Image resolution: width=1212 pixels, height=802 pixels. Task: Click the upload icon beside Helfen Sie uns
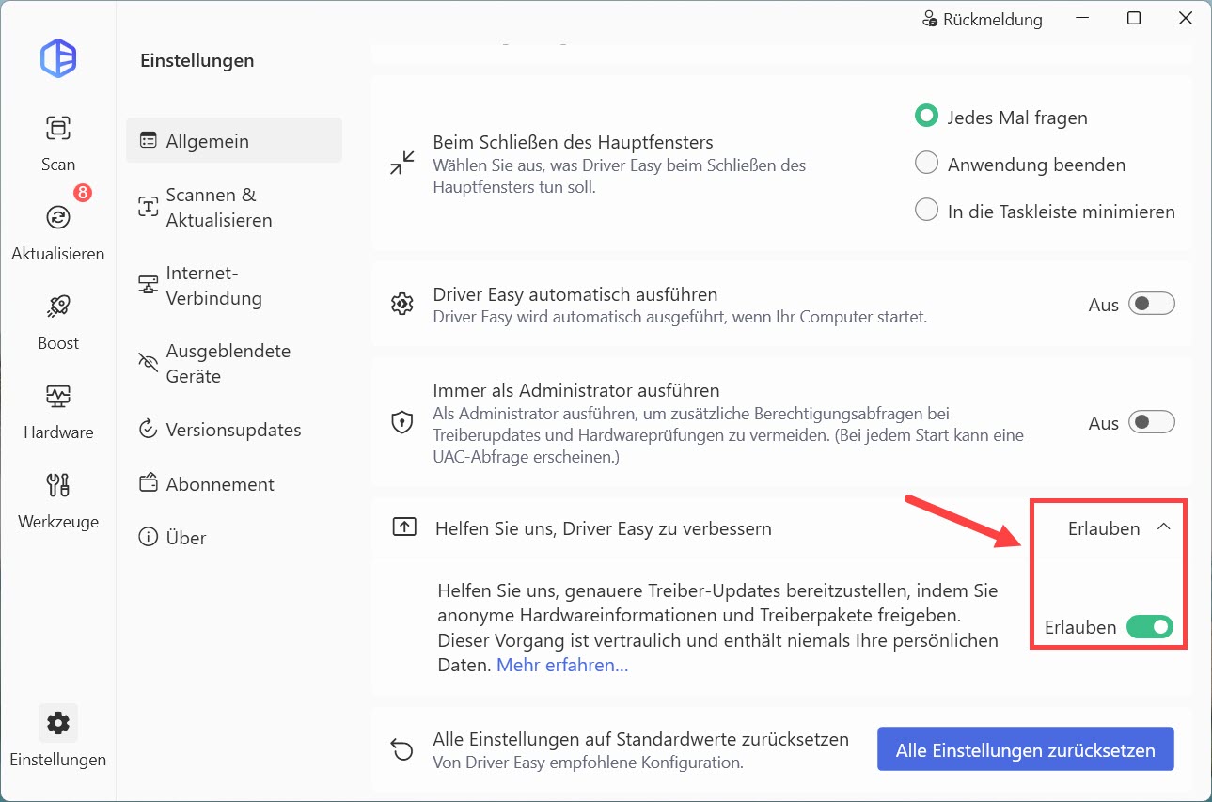[403, 527]
